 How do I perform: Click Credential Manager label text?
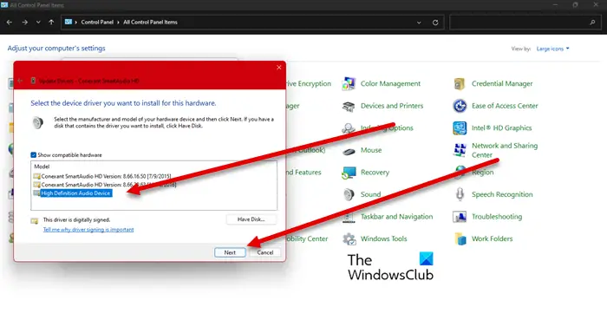[502, 83]
